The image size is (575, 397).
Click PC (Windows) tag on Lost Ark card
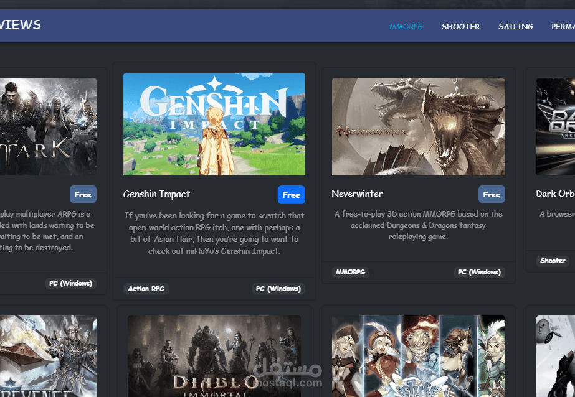point(71,283)
